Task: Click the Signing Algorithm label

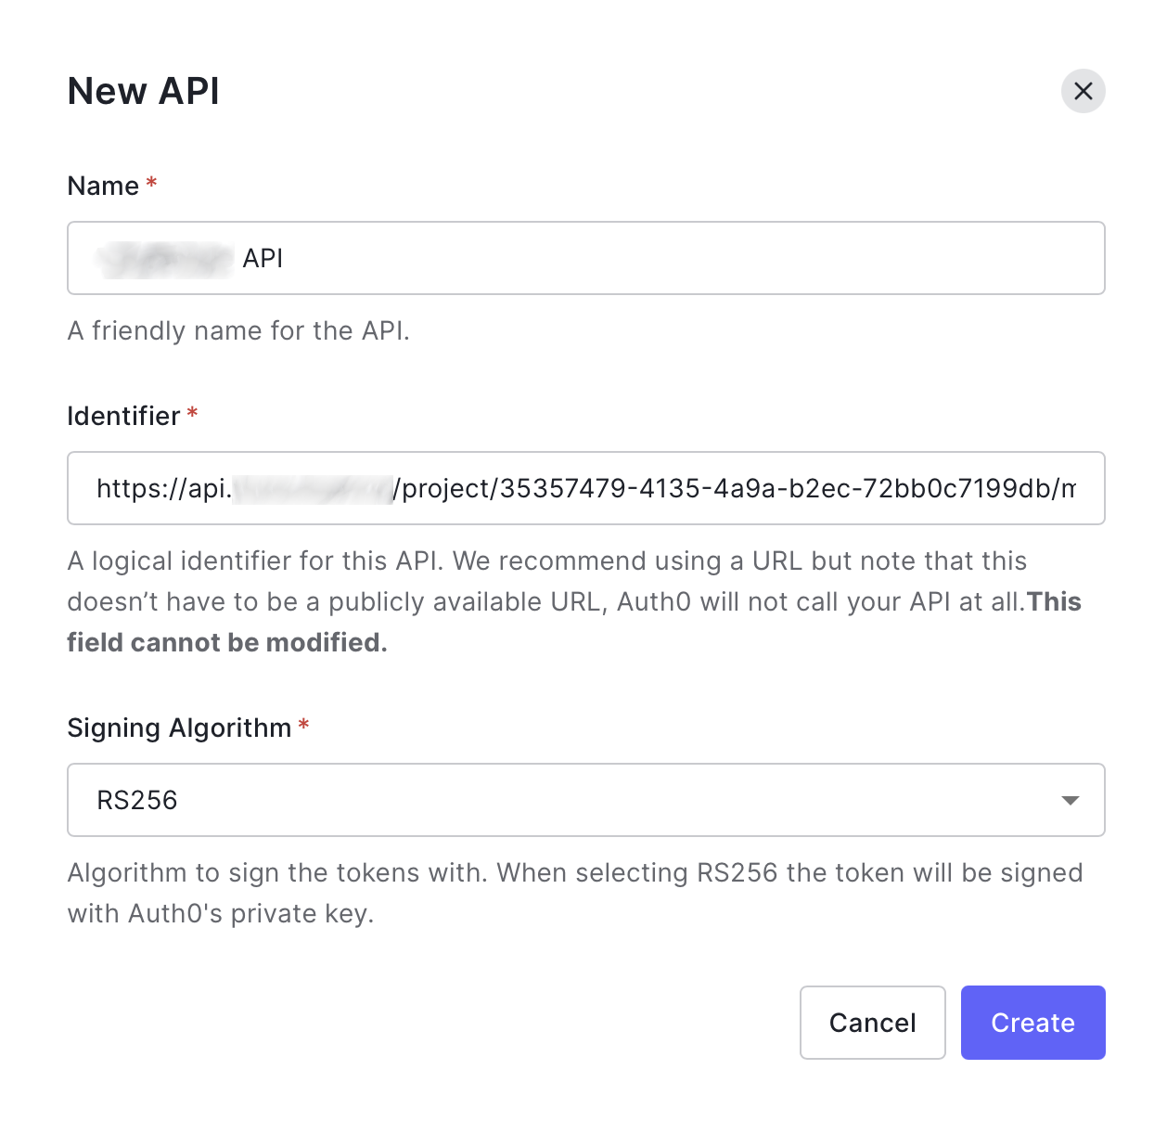Action: 179,728
